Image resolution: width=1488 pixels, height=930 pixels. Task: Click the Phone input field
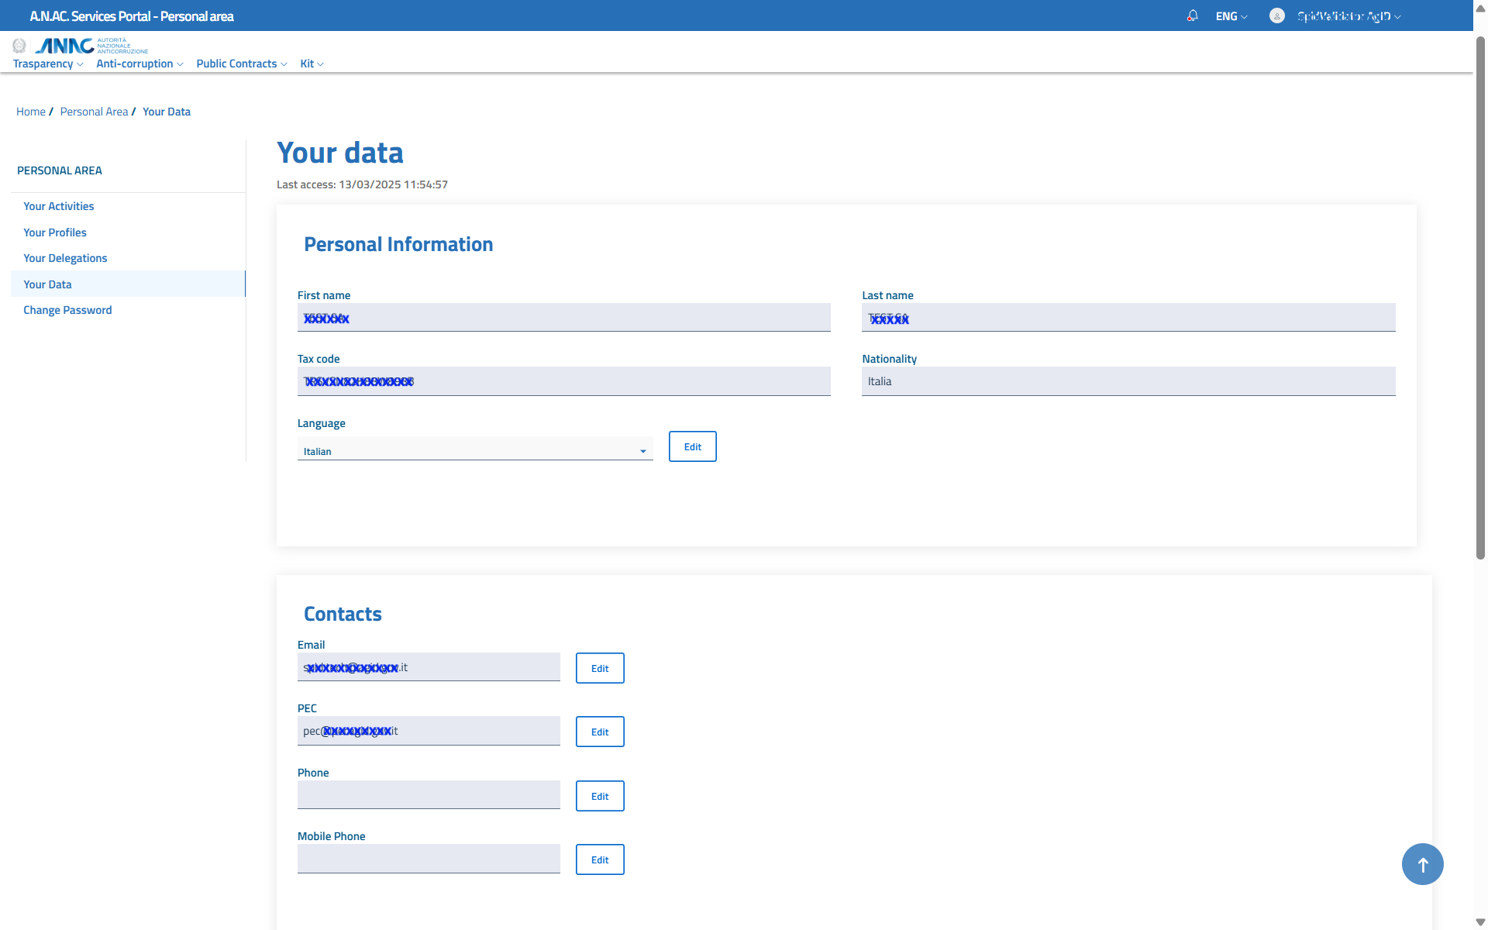428,794
